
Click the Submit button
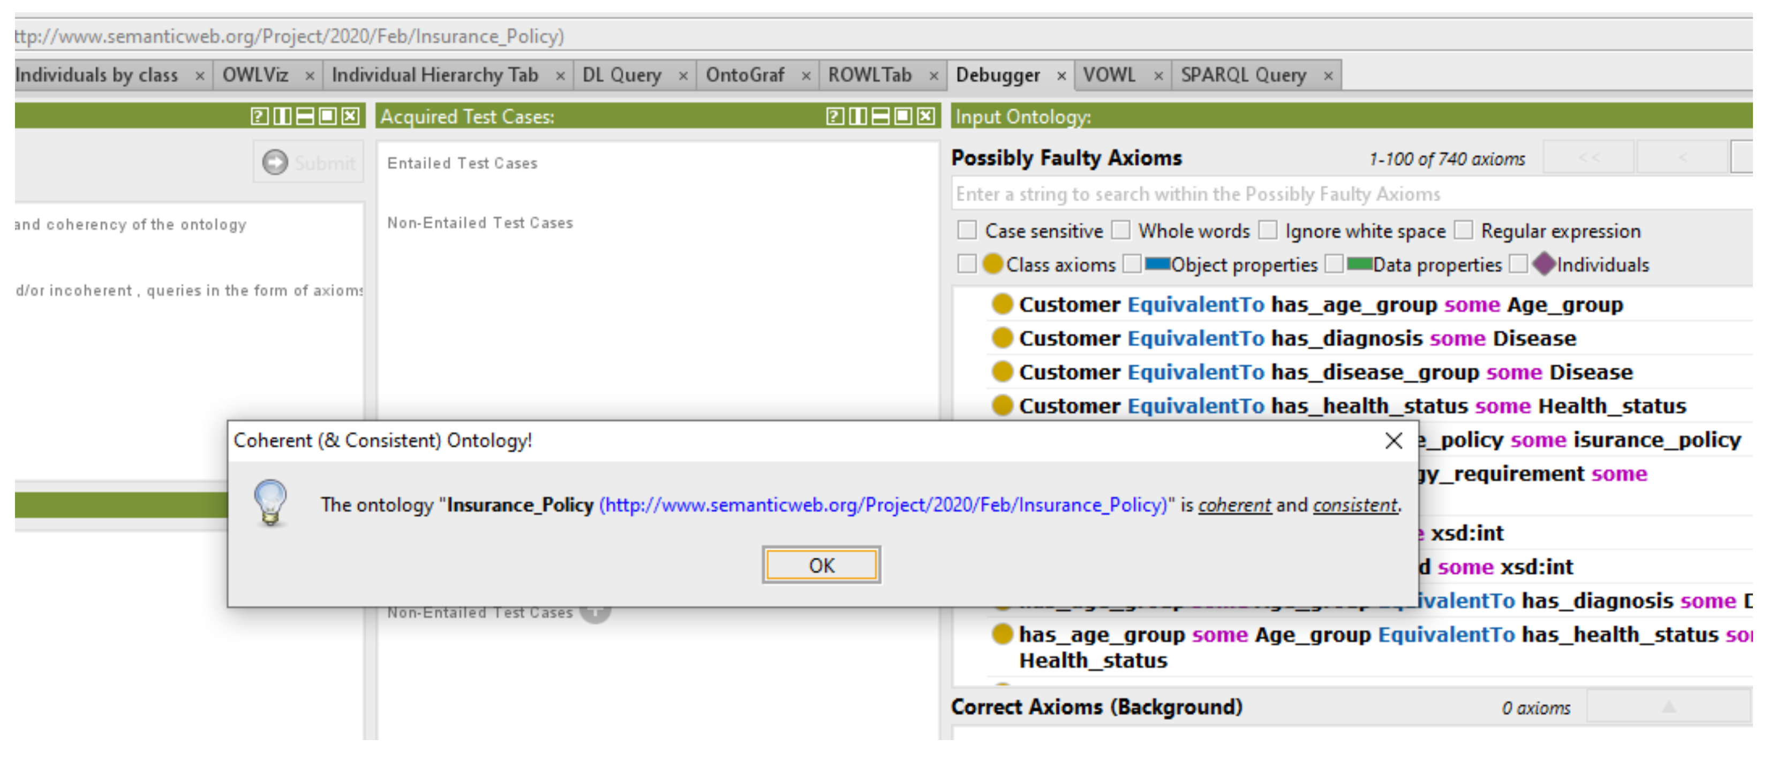point(309,163)
